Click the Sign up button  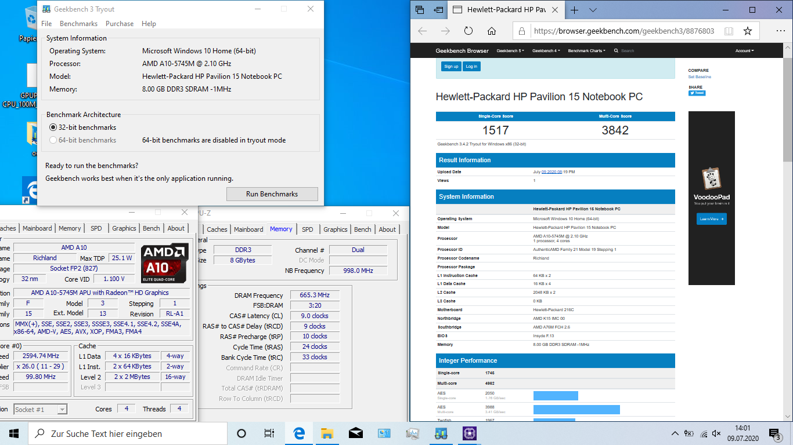[x=451, y=67]
